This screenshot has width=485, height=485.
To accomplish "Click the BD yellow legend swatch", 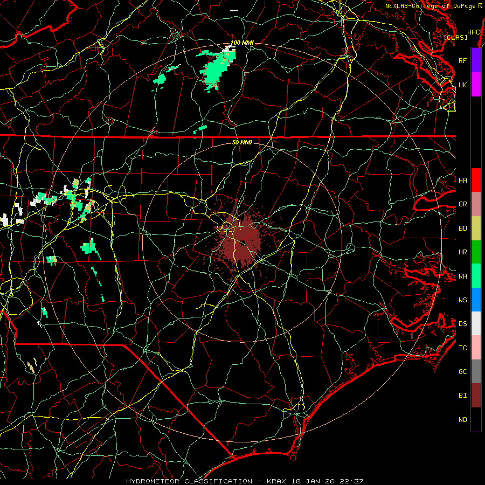I will tap(476, 228).
